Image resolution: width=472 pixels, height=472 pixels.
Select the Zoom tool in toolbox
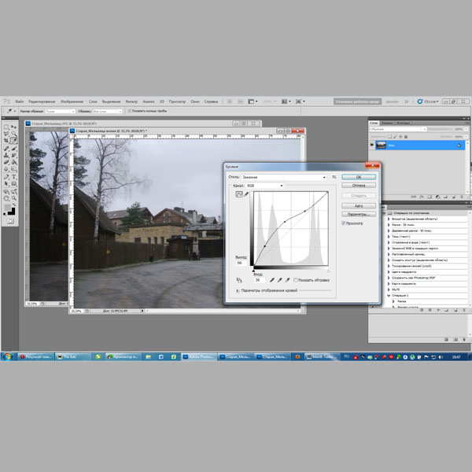click(14, 199)
